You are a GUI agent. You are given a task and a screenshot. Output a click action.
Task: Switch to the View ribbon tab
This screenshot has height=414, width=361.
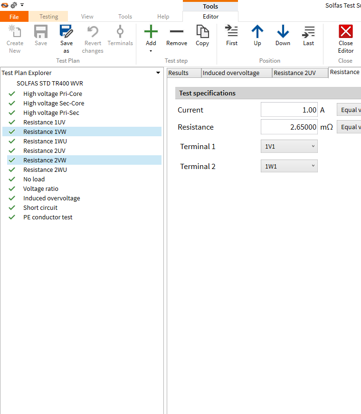[x=87, y=16]
